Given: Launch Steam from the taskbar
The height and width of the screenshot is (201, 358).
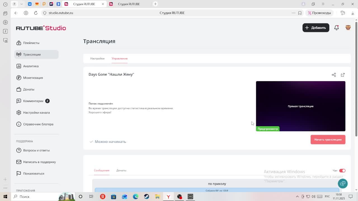Looking at the screenshot, I should coord(147,197).
